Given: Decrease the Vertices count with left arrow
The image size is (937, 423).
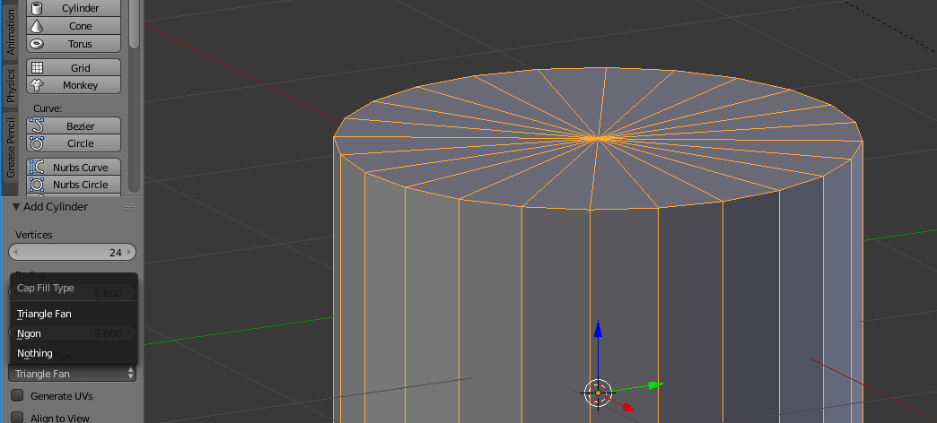Looking at the screenshot, I should [x=15, y=253].
